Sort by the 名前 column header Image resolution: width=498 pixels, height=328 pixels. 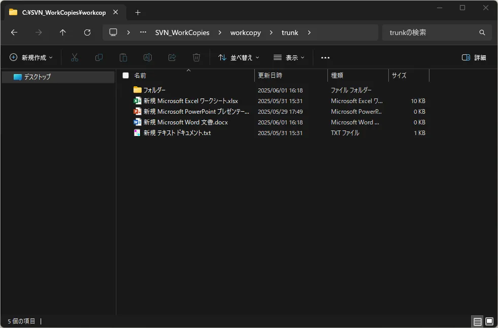tap(188, 76)
